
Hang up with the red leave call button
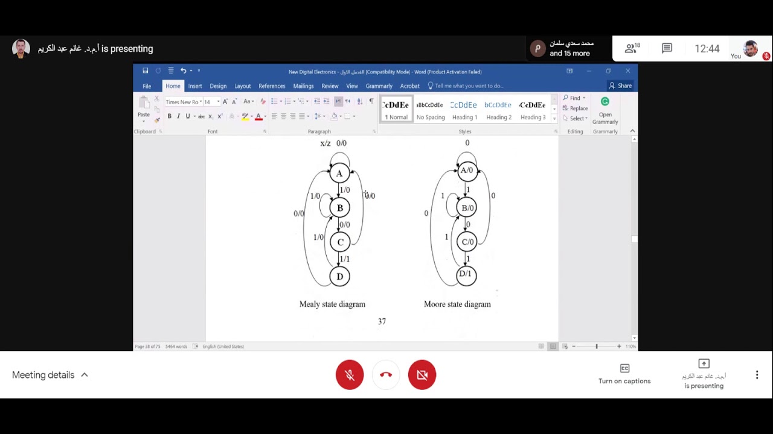386,375
